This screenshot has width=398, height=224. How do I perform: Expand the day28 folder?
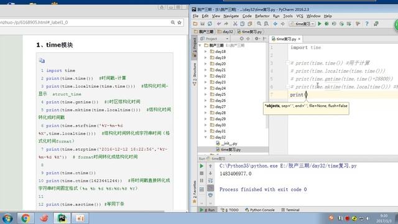(206, 113)
